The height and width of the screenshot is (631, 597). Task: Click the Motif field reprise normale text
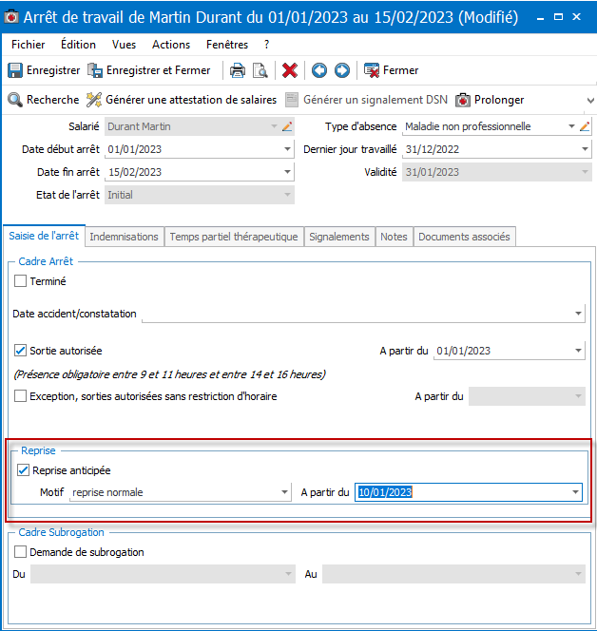coord(107,492)
